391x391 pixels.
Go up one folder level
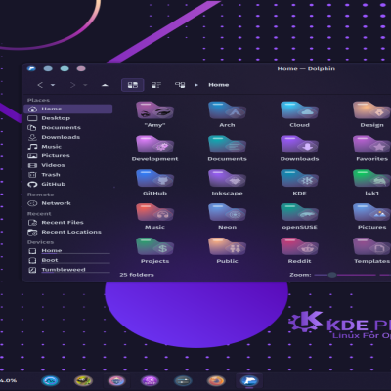coord(105,85)
